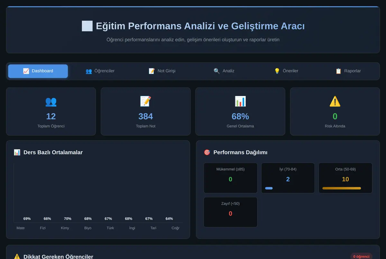
Task: Click the 70% value above Kimy
Action: tap(68, 219)
